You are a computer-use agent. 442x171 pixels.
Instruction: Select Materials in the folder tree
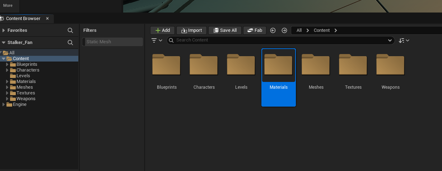(x=26, y=82)
